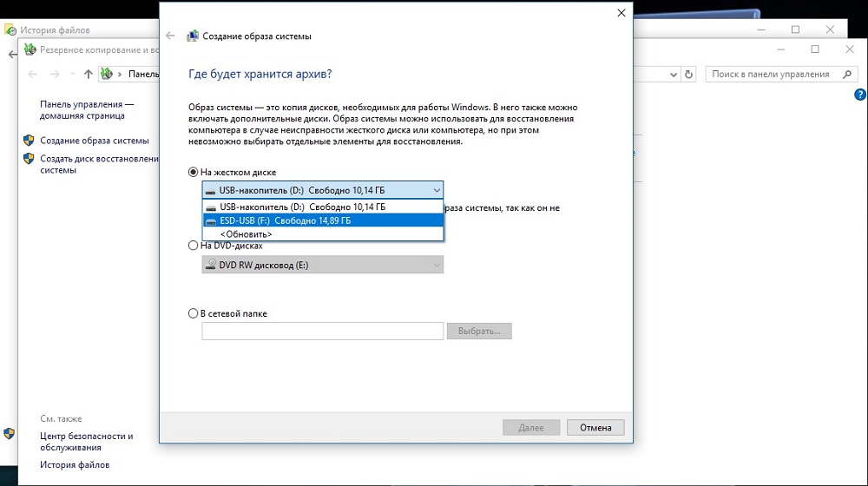Click the magnifier search icon
Screen dimensions: 868x486
pyautogui.click(x=847, y=74)
